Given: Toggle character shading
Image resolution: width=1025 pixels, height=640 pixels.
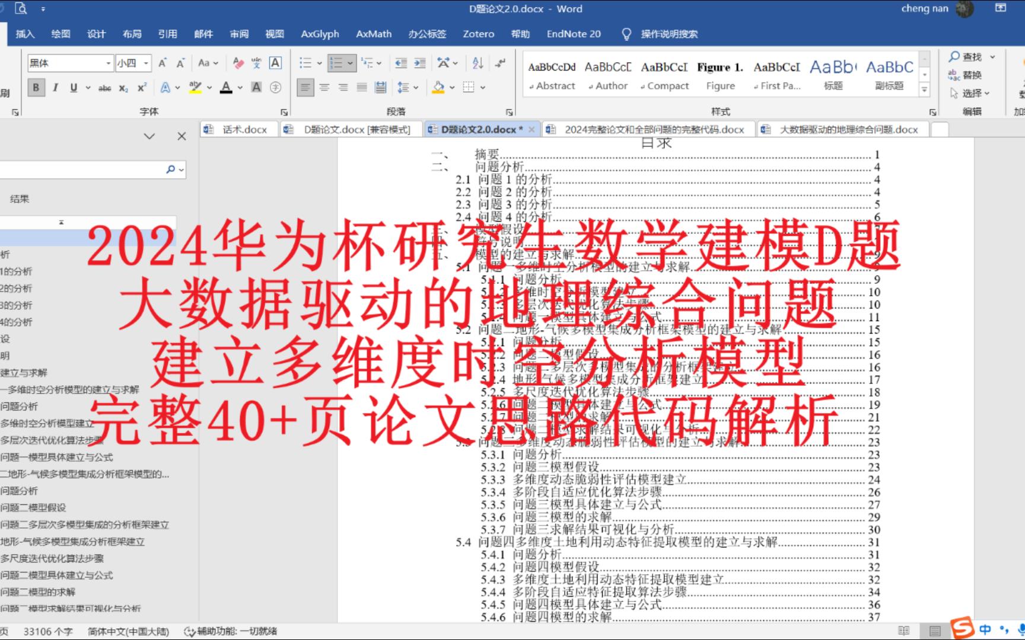Looking at the screenshot, I should (256, 88).
